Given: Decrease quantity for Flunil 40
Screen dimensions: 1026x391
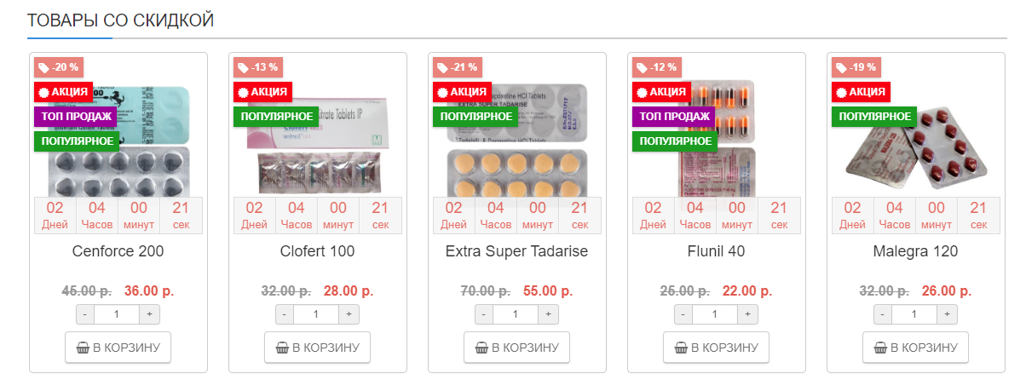Looking at the screenshot, I should (x=683, y=314).
